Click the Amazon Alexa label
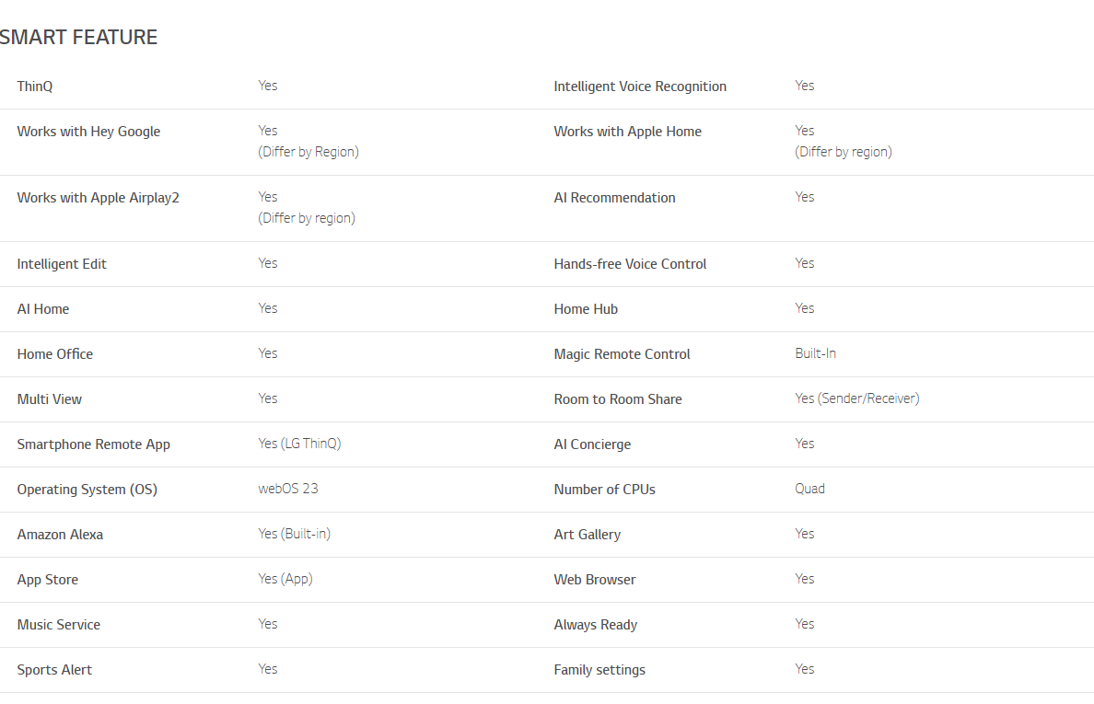This screenshot has width=1094, height=704. pos(60,535)
